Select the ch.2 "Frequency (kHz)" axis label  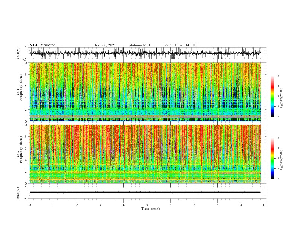click(x=21, y=150)
